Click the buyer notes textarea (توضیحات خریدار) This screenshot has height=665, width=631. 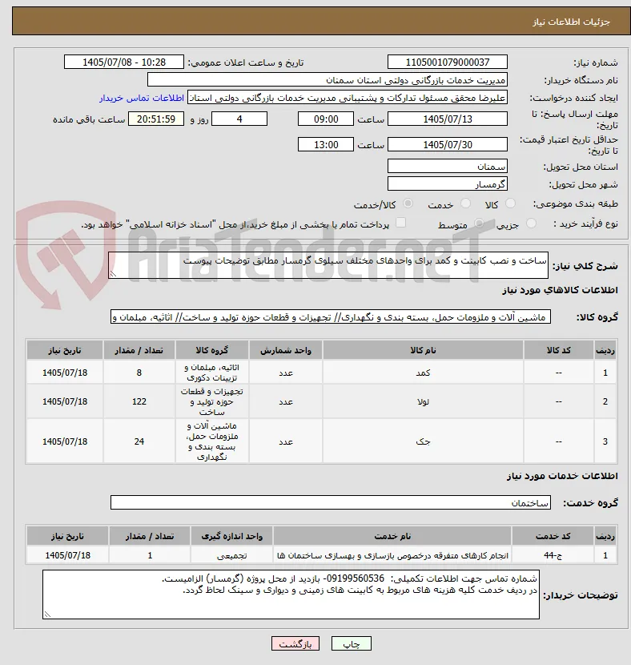[x=291, y=594]
